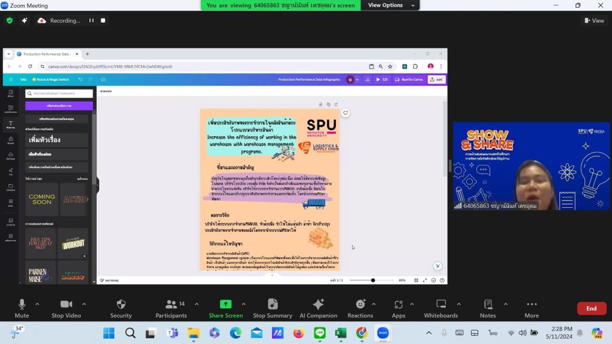Open the View layout menu

[594, 21]
